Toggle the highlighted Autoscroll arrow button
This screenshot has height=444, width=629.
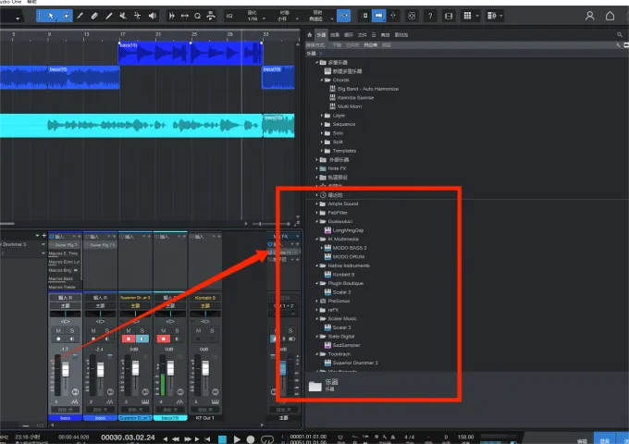coord(378,16)
